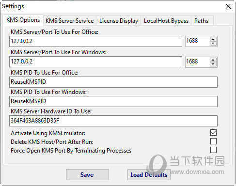Click the KMS Server Hardware ID field
The width and height of the screenshot is (236, 186).
(113, 121)
